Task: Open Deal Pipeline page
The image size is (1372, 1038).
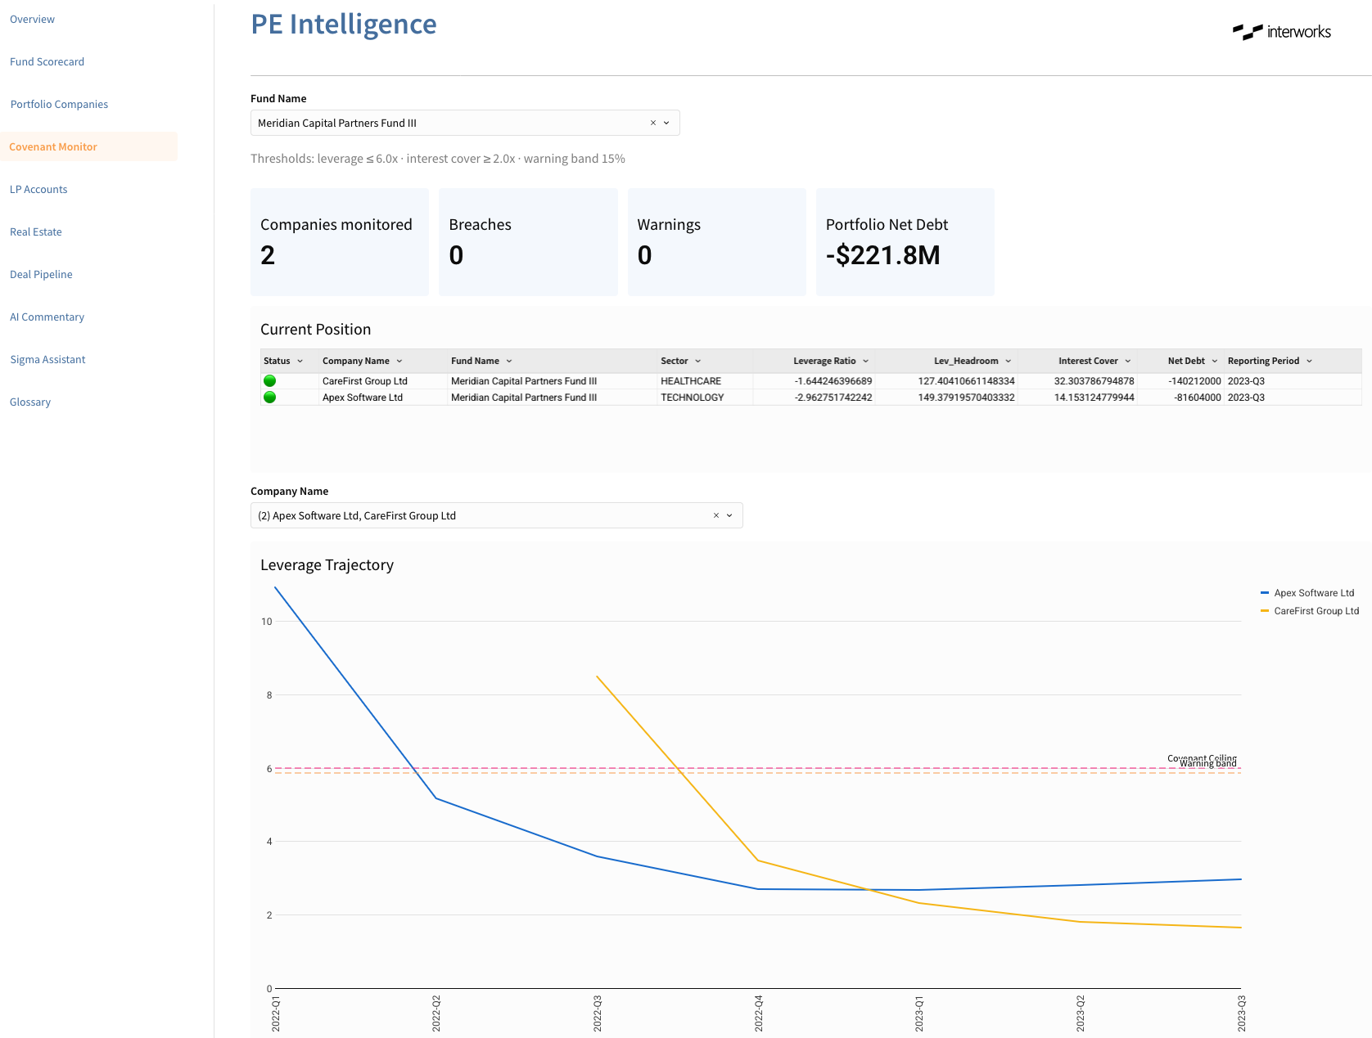Action: [41, 274]
